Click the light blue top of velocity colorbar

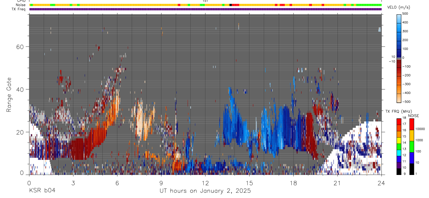[x=399, y=18]
